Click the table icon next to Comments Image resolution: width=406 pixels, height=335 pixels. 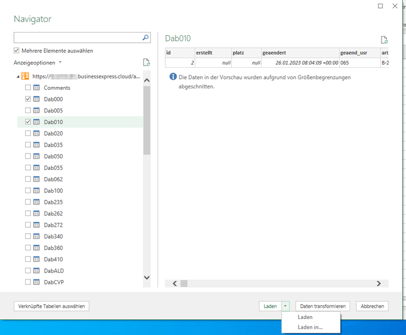coord(37,87)
